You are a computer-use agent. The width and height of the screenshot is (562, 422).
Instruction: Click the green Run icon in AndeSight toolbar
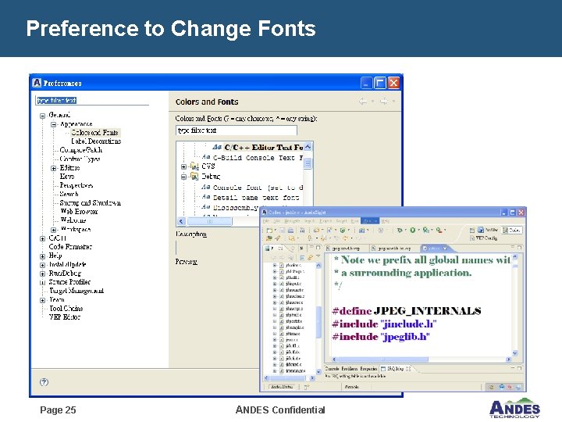(x=413, y=230)
